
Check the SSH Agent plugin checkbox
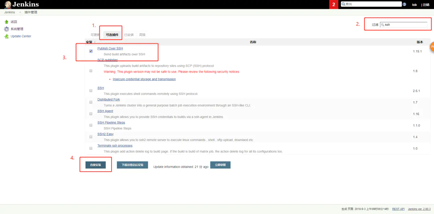[x=91, y=114]
